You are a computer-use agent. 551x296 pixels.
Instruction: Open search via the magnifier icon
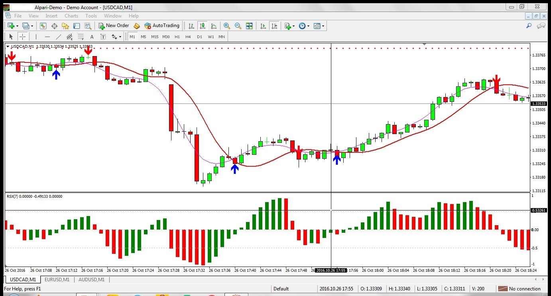pos(529,26)
